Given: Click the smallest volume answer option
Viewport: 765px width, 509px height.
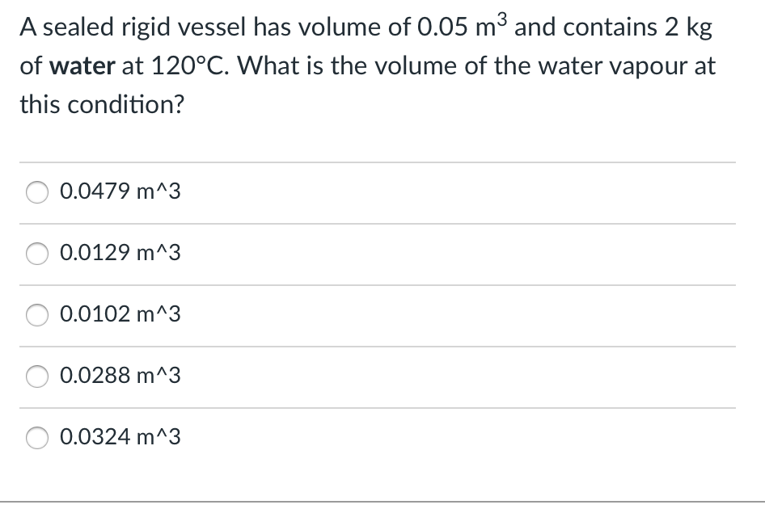Looking at the screenshot, I should (120, 315).
